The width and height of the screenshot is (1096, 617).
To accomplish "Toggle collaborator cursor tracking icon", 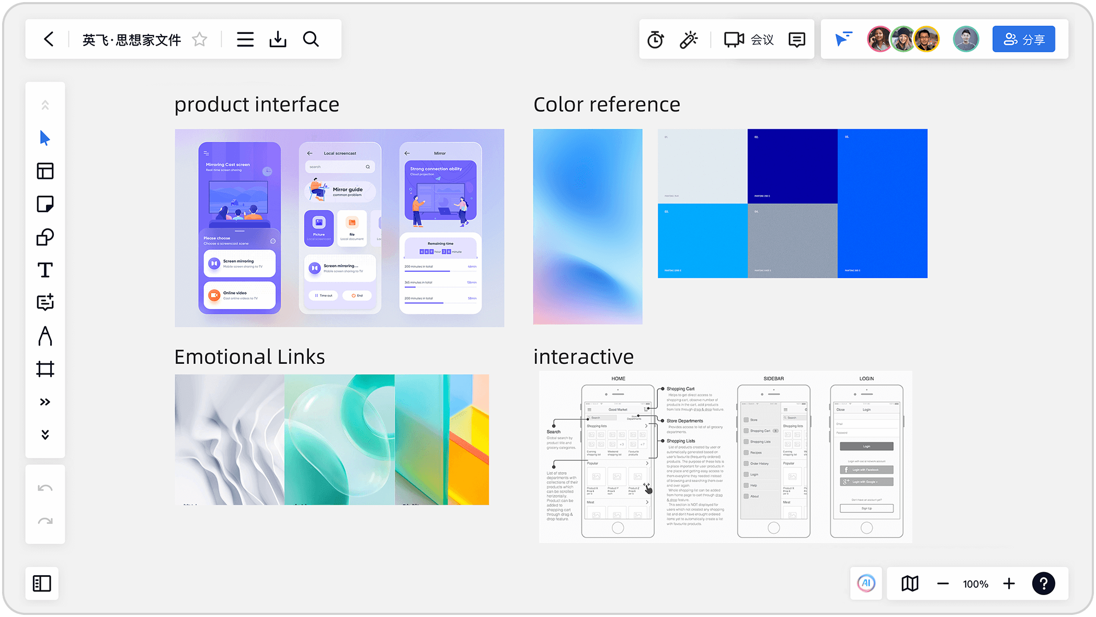I will coord(843,39).
